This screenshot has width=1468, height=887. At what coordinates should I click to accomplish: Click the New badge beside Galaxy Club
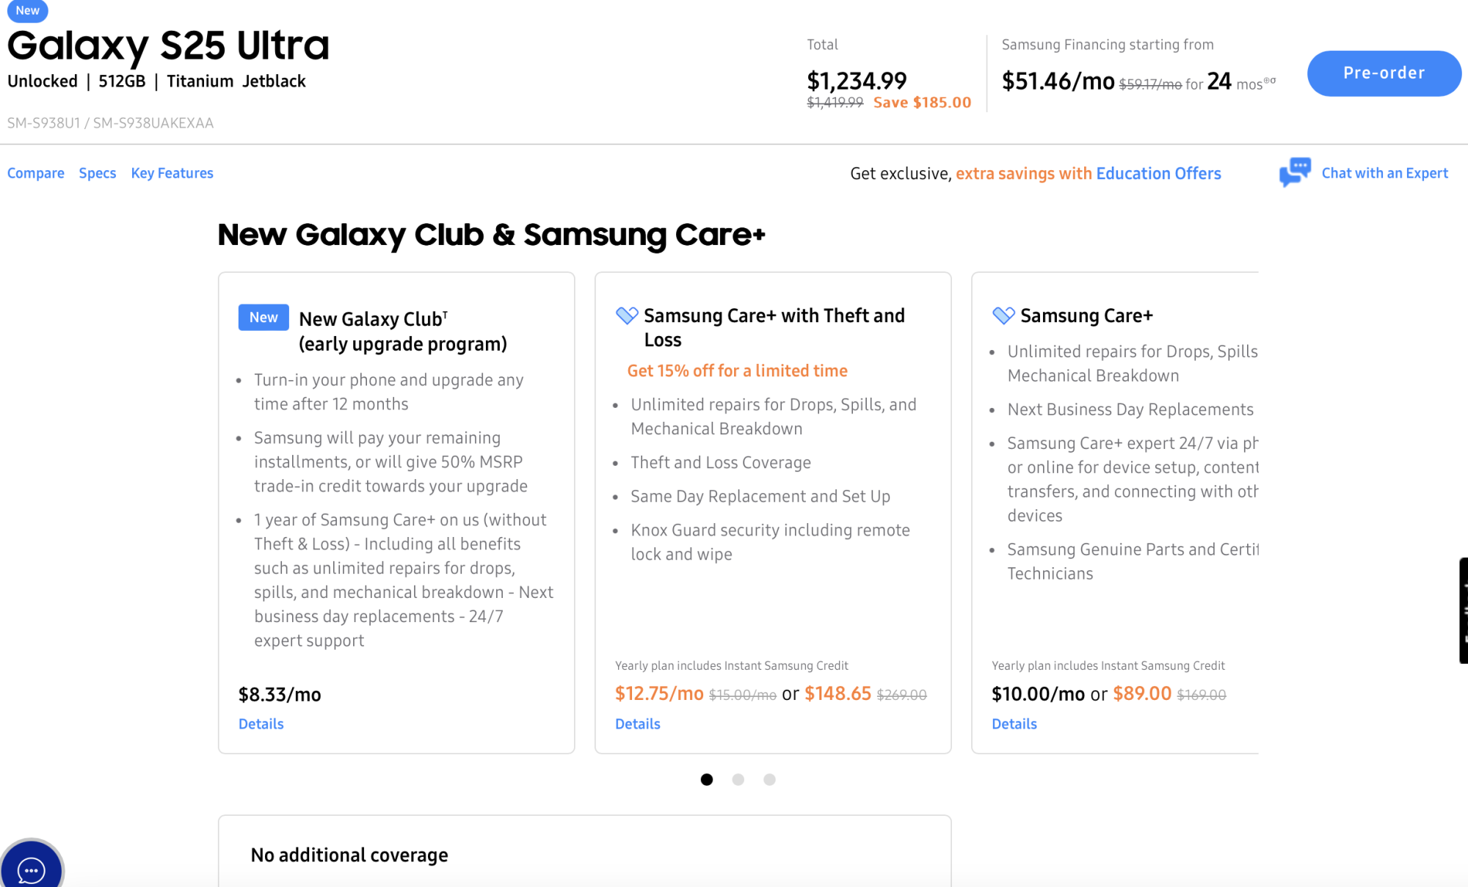pos(264,318)
